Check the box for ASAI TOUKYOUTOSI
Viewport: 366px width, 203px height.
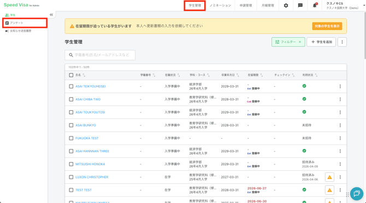pos(71,112)
